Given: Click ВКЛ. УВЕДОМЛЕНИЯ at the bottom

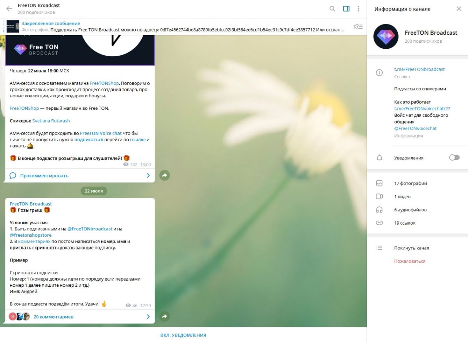Looking at the screenshot, I should 183,335.
